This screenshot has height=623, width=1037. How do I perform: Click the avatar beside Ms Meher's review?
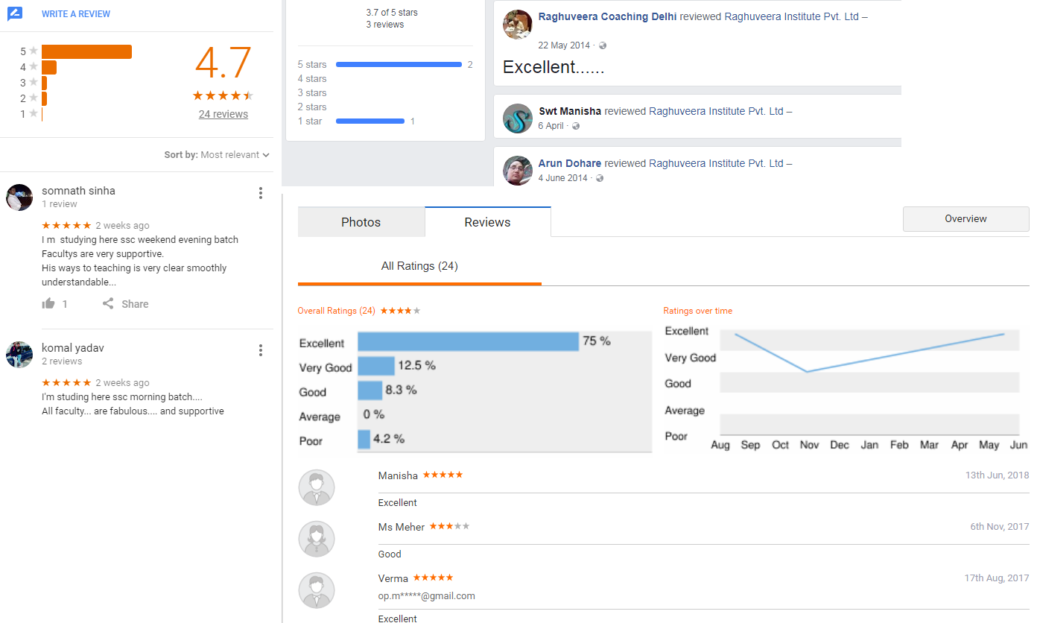pos(317,539)
